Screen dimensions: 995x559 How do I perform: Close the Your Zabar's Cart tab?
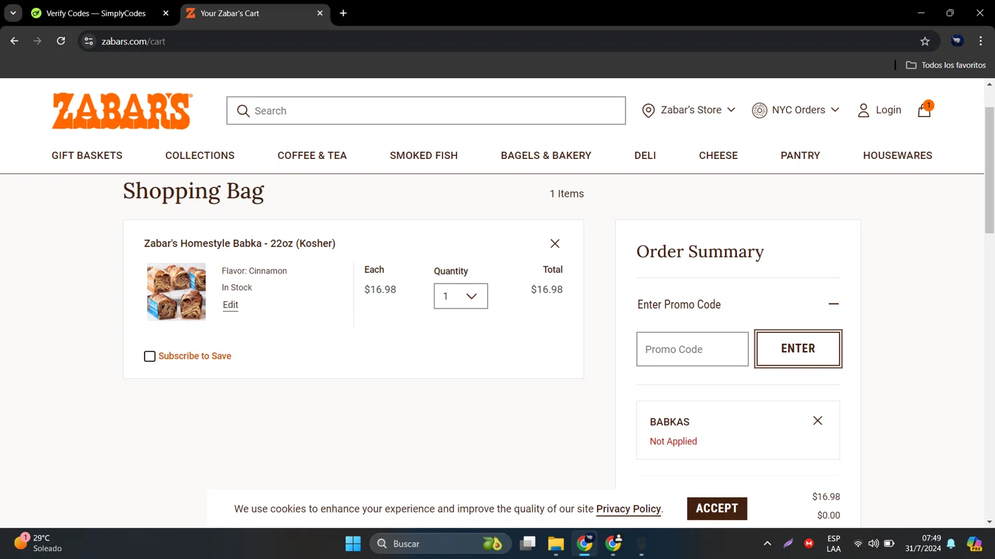[320, 13]
